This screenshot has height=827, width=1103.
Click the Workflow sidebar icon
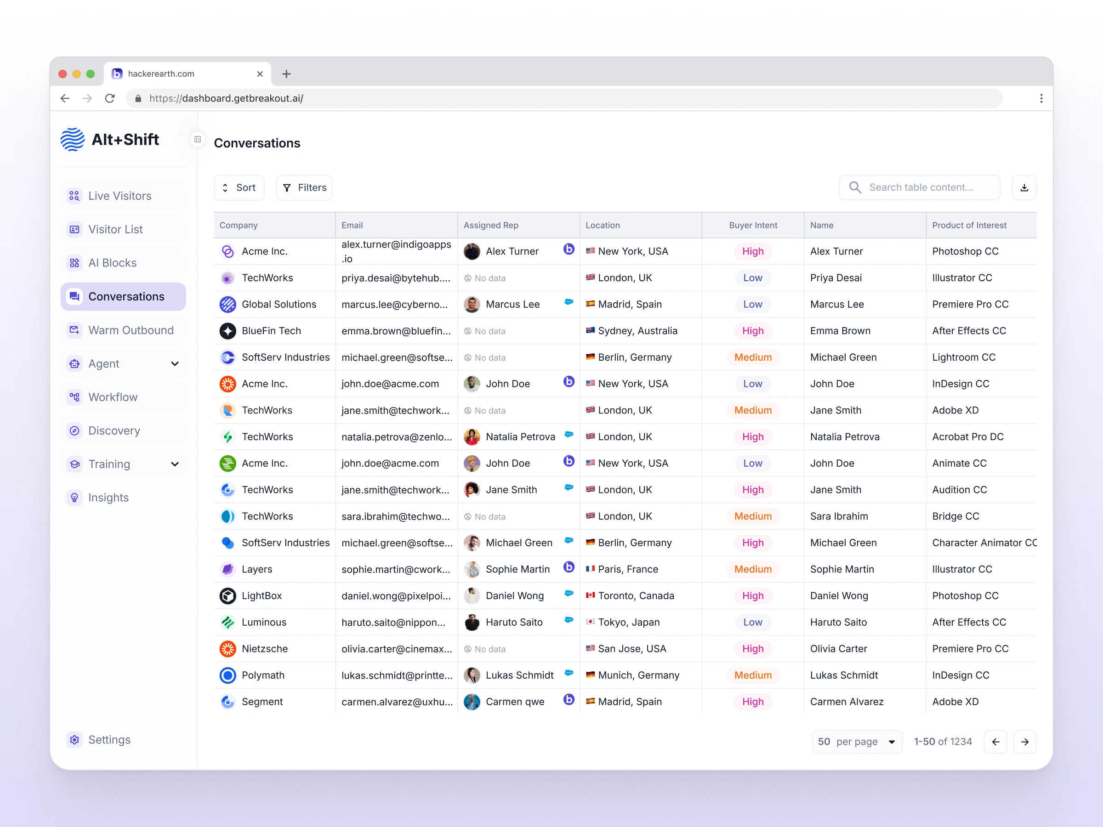74,397
